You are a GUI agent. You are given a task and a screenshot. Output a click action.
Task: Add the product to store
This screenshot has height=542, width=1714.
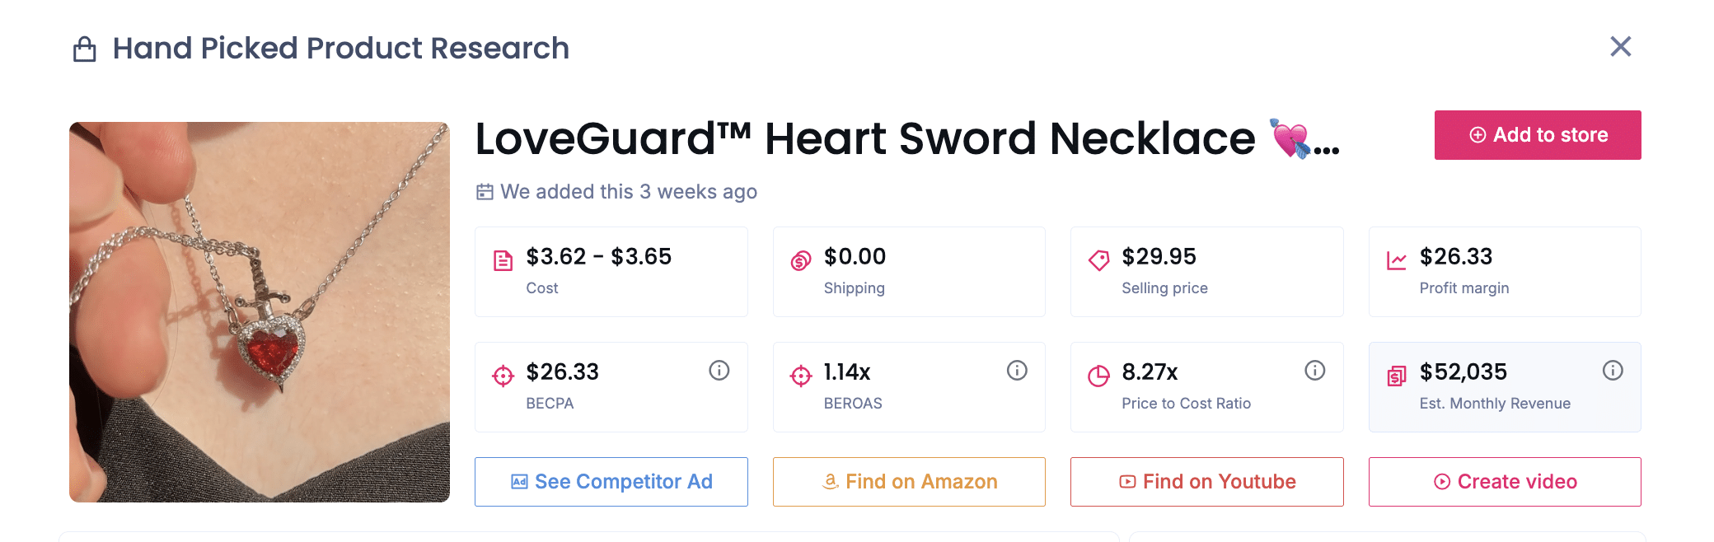click(x=1537, y=135)
